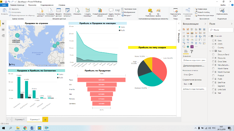The image size is (234, 131).
Task: Open Chrome from the taskbar
Action: 25,128
